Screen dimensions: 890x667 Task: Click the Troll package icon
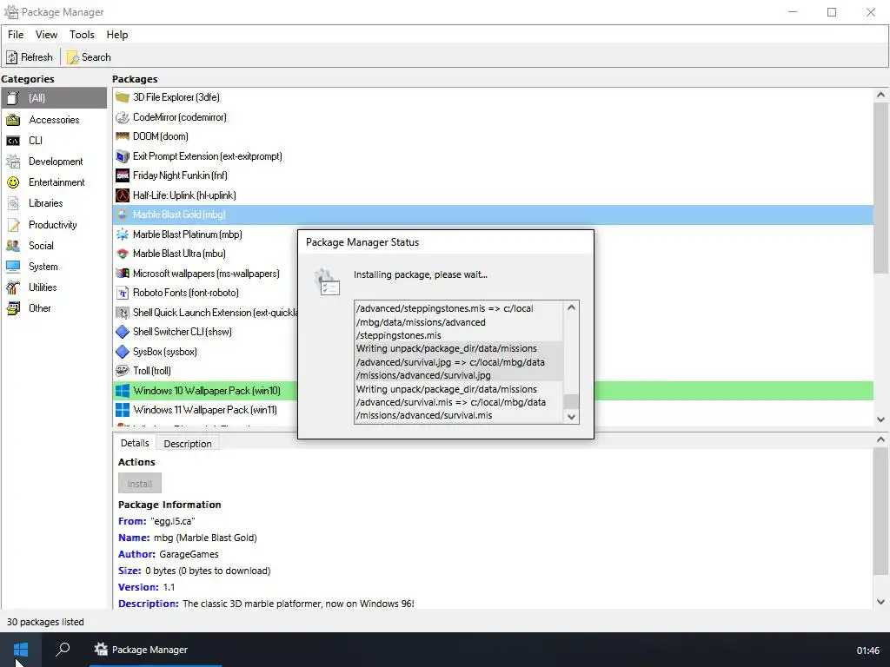tap(122, 371)
